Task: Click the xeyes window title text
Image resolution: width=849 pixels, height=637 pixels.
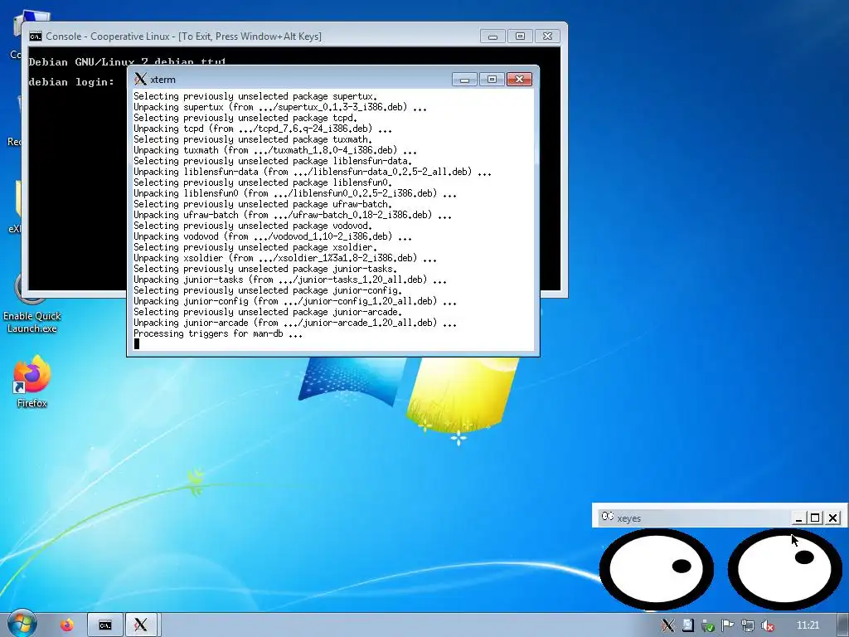Action: pos(629,518)
